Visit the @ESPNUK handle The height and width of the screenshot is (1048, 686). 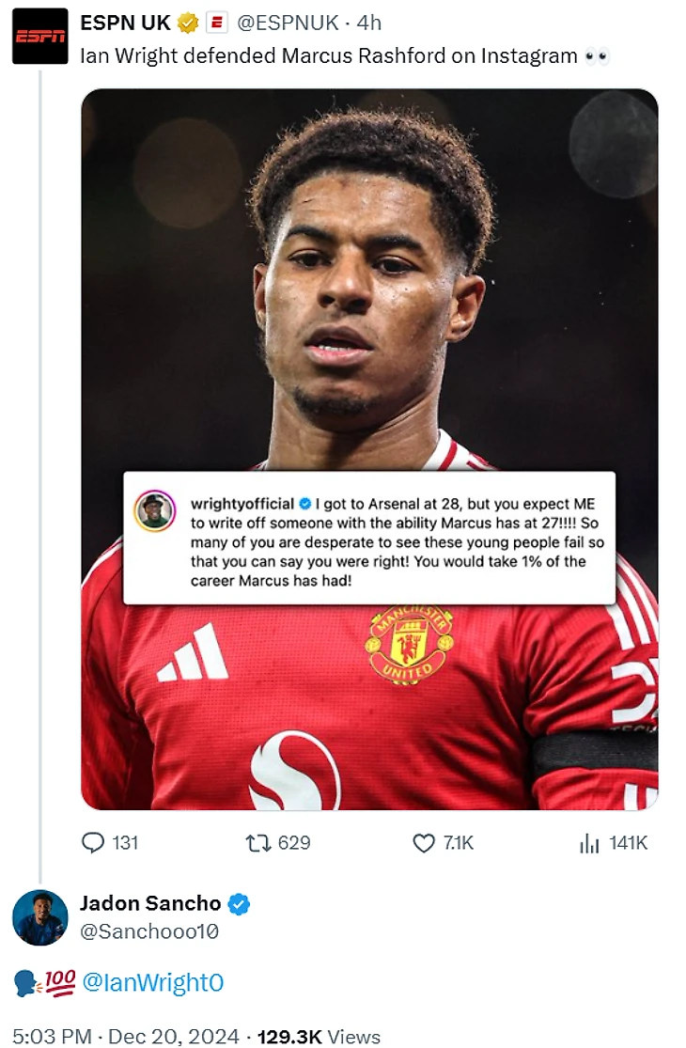coord(291,23)
